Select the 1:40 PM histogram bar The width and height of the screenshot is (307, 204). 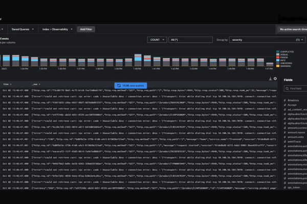(138, 60)
